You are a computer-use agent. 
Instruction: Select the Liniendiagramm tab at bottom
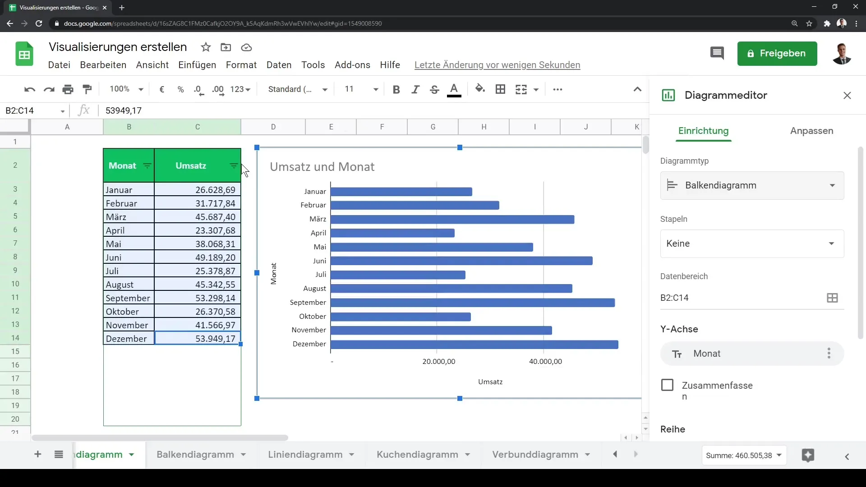(x=305, y=454)
